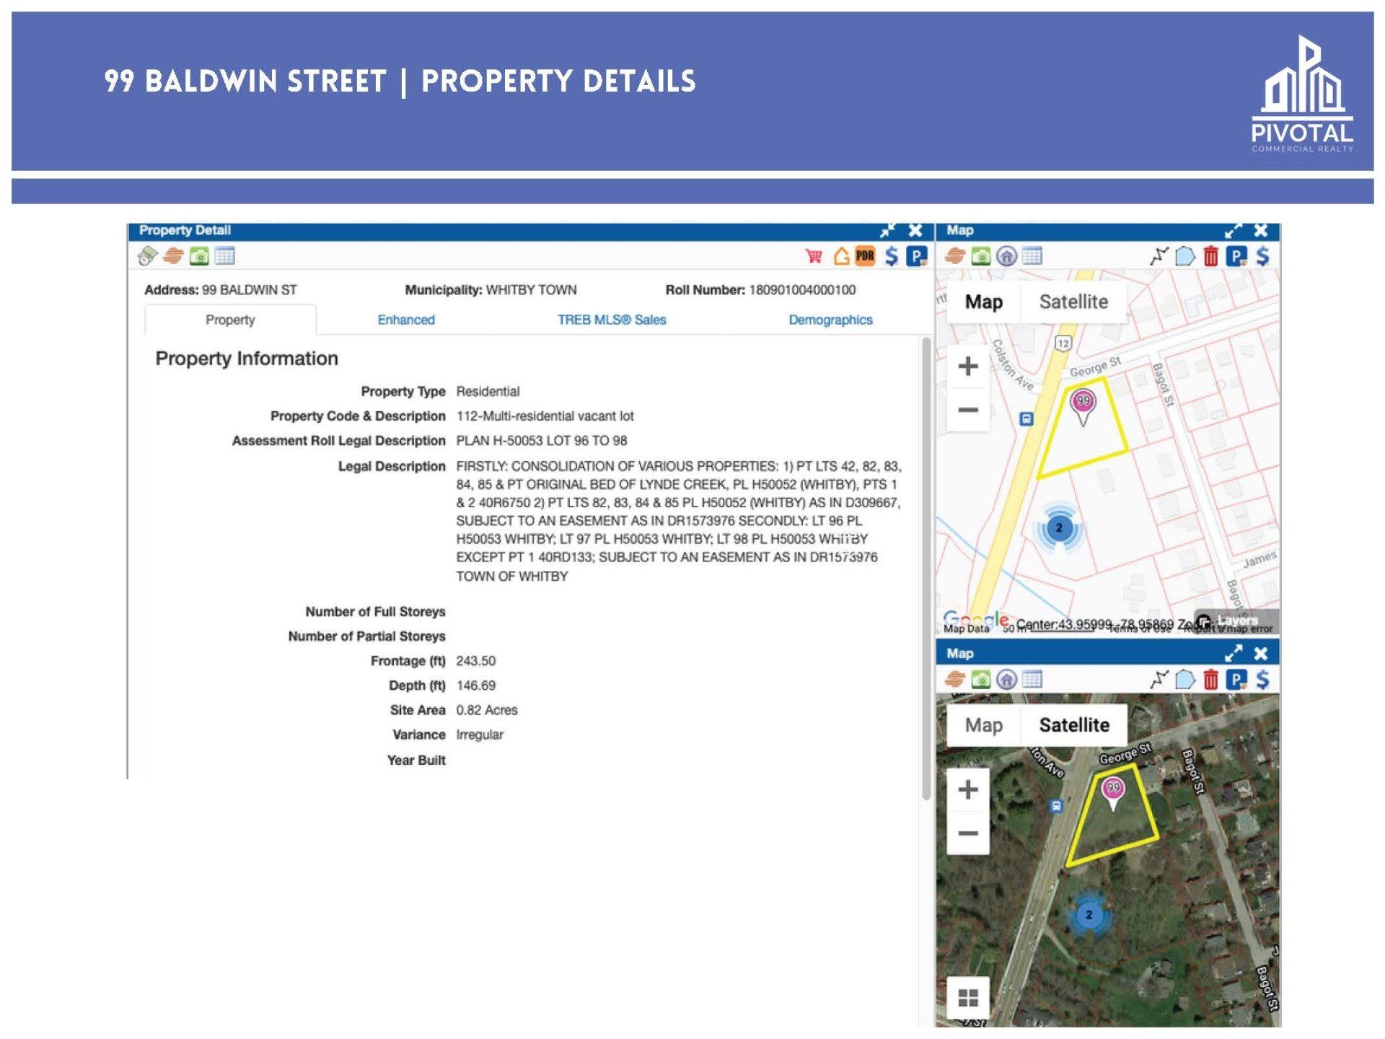This screenshot has width=1385, height=1039.
Task: Select Map view in the upper map
Action: coord(984,302)
